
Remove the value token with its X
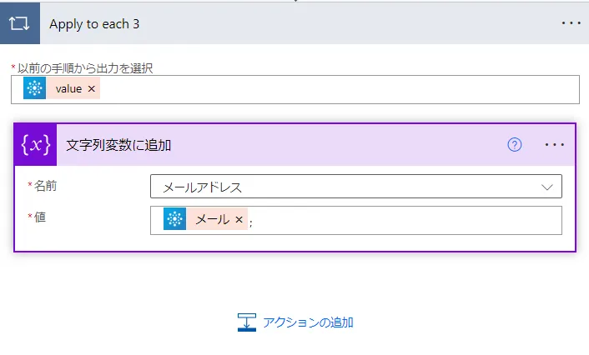pyautogui.click(x=91, y=89)
